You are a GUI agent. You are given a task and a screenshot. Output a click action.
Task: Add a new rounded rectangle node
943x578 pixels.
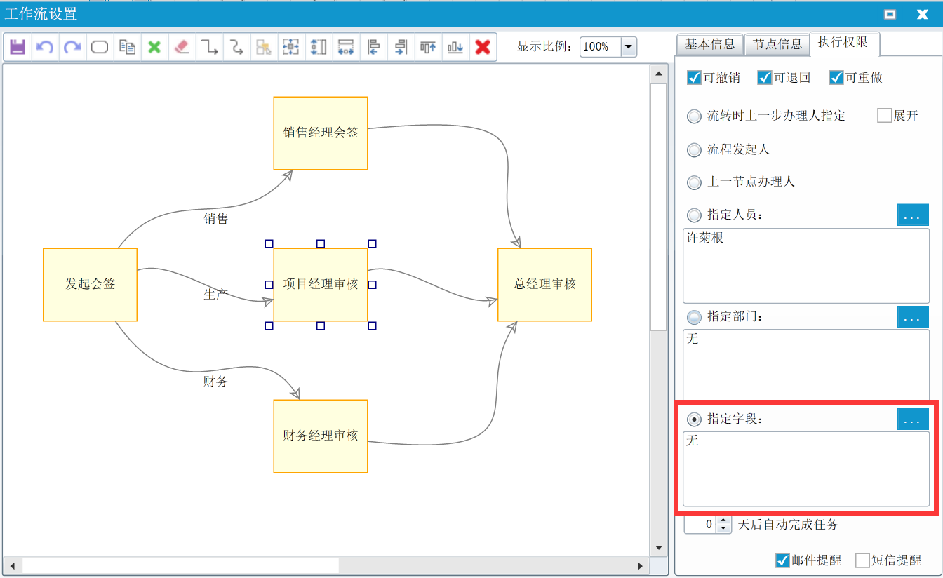[x=100, y=47]
